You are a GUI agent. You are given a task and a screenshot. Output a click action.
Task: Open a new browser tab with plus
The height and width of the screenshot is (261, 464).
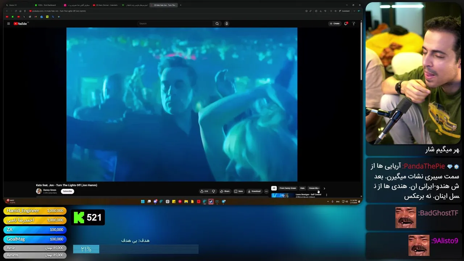[181, 5]
